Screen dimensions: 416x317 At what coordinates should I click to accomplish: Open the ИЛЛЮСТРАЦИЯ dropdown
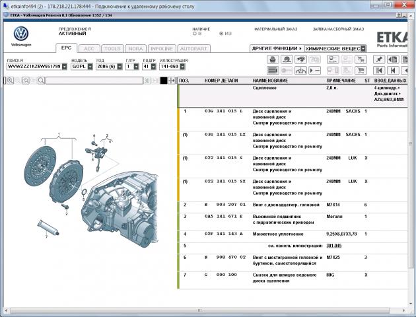182,67
